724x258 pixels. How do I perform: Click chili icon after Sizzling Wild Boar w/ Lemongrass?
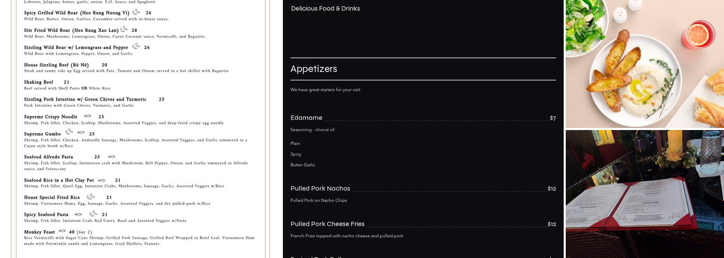[136, 46]
